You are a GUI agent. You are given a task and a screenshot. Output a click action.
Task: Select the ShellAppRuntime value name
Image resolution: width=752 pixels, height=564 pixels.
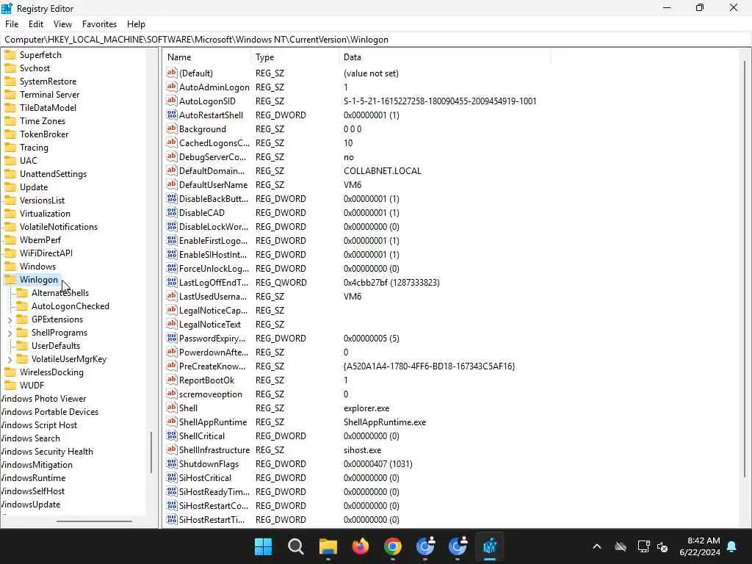213,422
